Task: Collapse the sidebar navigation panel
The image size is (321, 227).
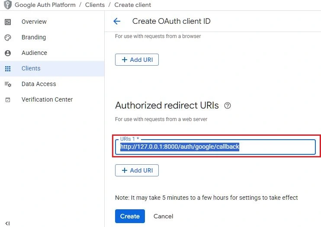Action: pyautogui.click(x=8, y=223)
